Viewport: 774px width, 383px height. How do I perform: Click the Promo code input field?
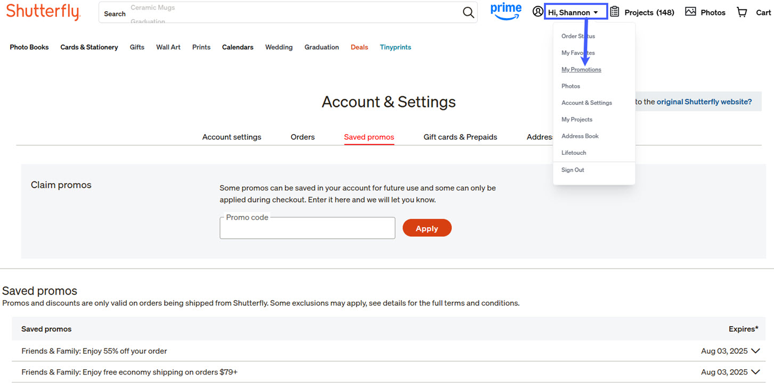click(307, 228)
